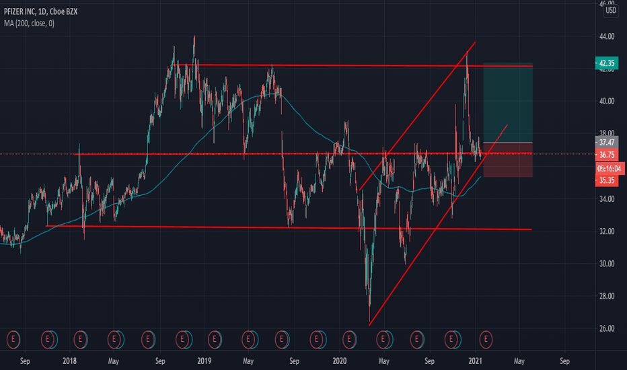Open the August 2017 earnings marker
Screen dimensions: 627x370
(x=13, y=340)
